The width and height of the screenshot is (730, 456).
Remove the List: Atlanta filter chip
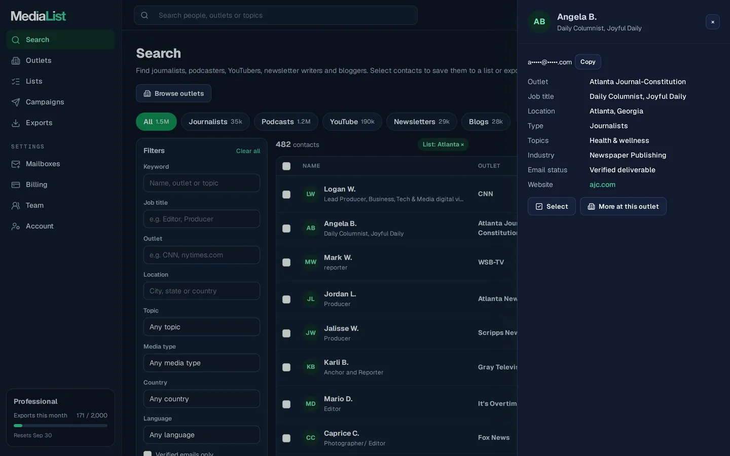[462, 145]
